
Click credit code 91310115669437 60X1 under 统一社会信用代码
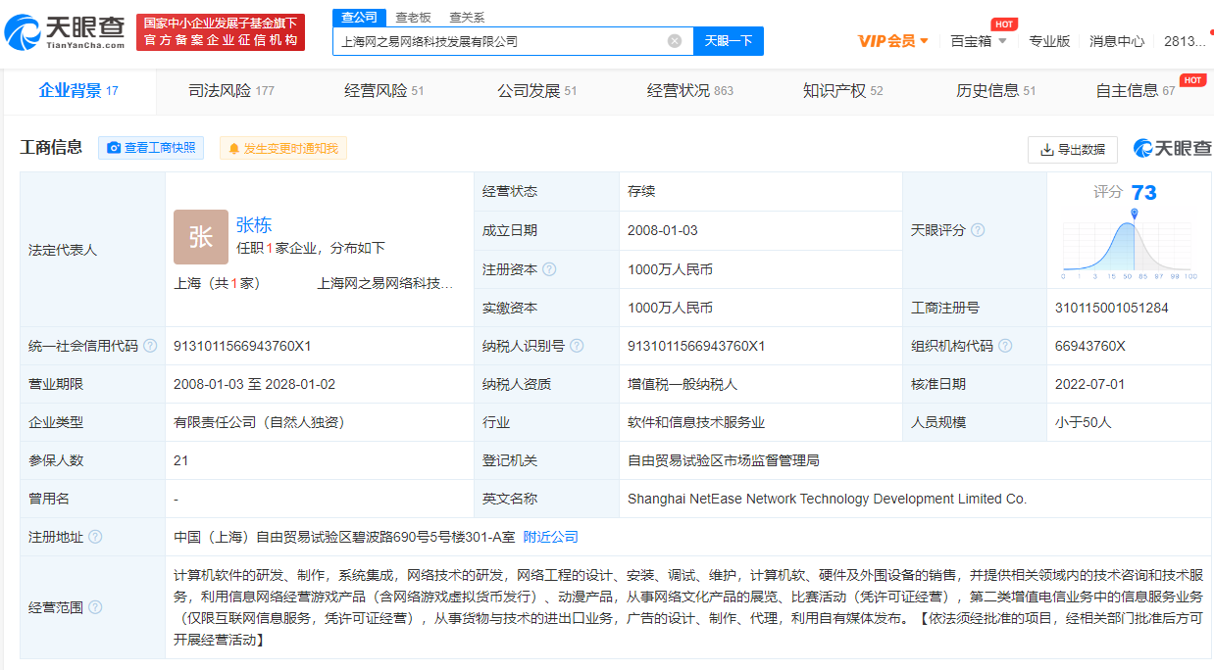click(x=242, y=346)
